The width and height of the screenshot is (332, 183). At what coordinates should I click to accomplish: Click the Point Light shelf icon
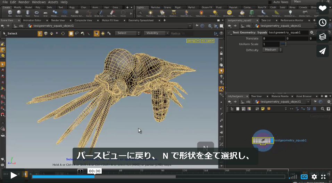click(150, 13)
